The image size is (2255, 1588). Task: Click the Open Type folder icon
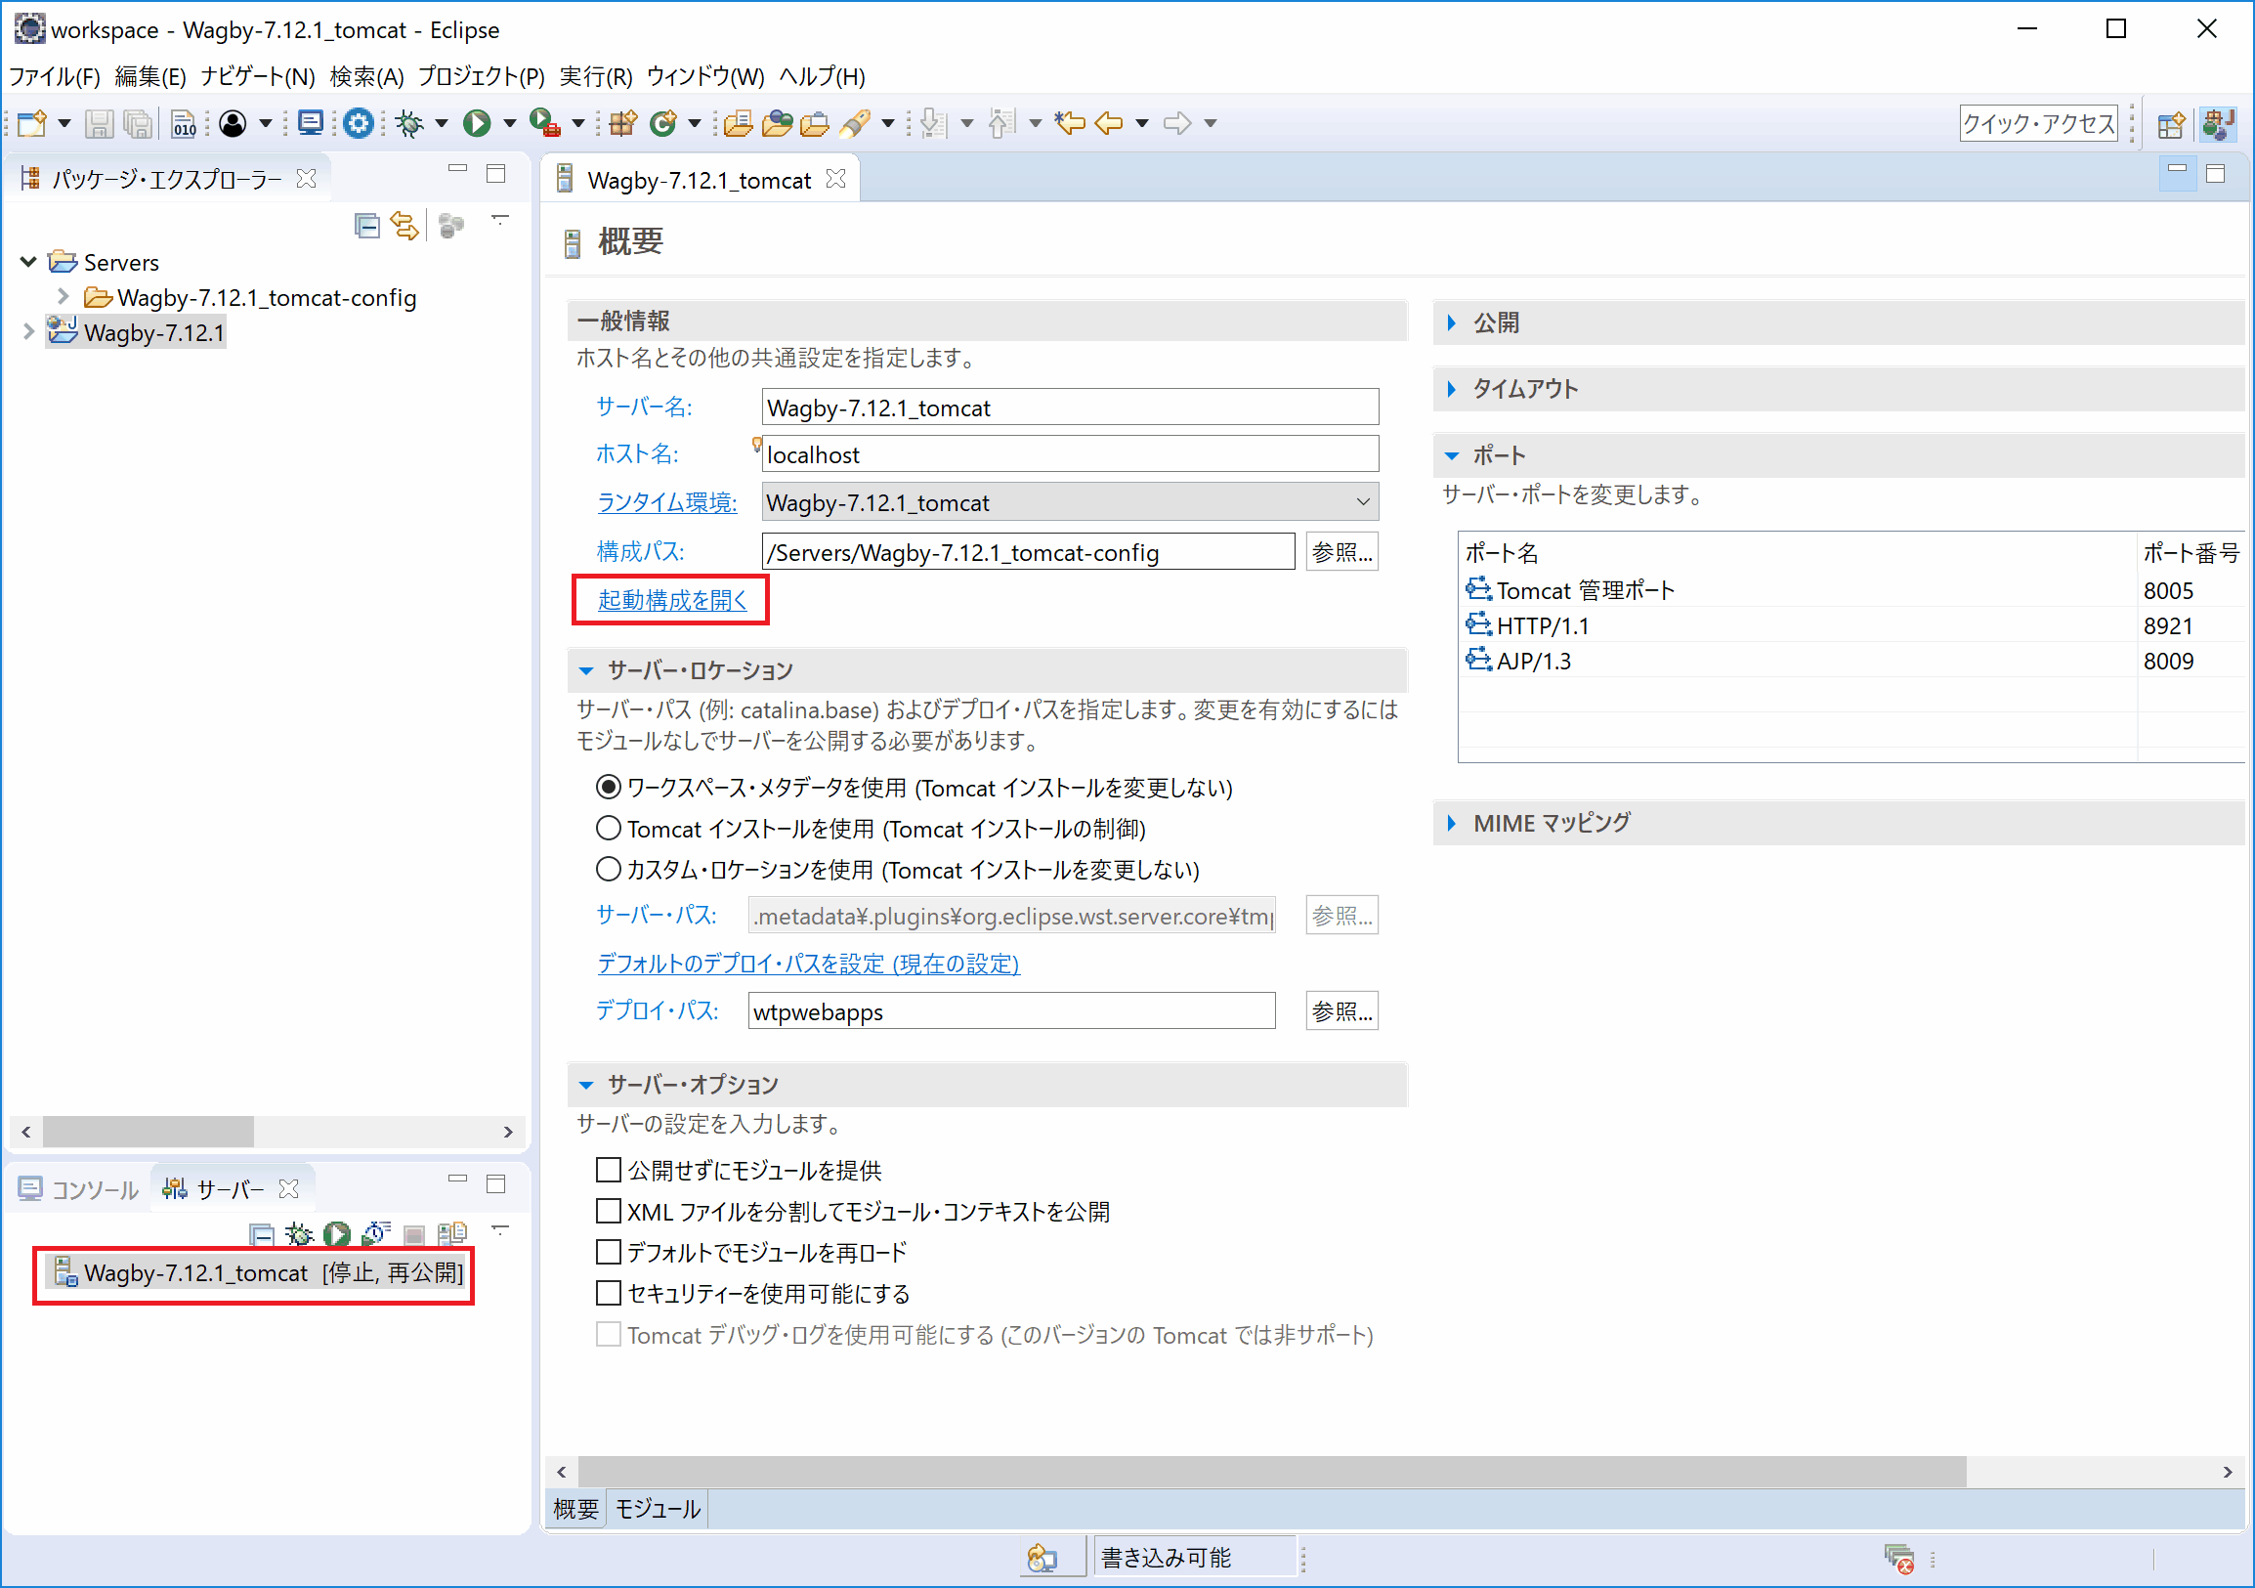[738, 123]
